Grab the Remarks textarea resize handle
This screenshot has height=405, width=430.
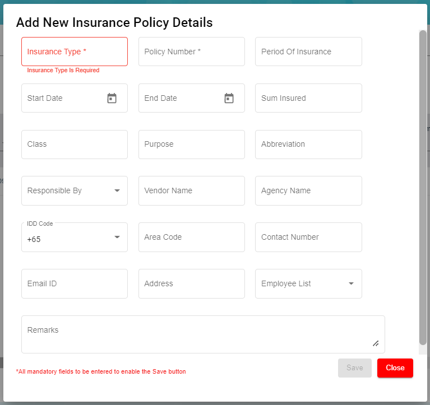pyautogui.click(x=376, y=343)
